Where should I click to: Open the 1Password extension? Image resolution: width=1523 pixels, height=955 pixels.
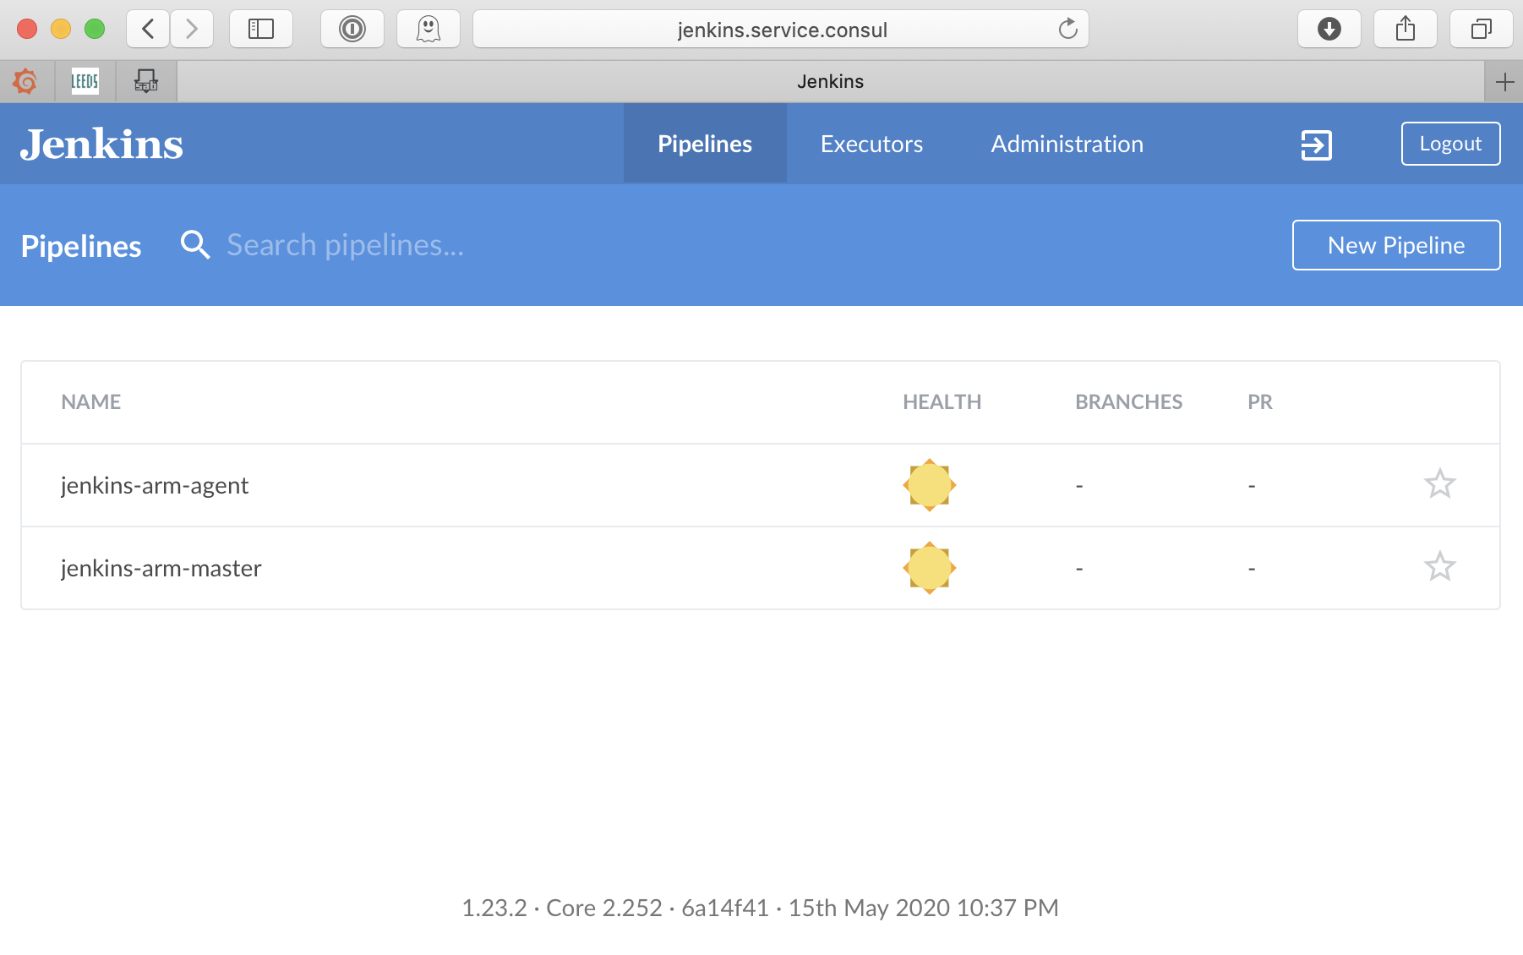point(352,30)
